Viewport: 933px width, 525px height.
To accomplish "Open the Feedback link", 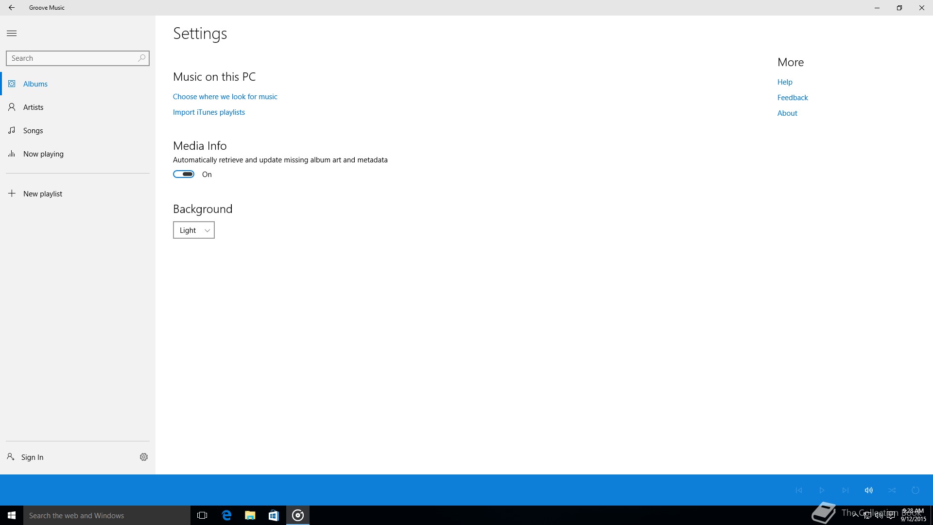I will pyautogui.click(x=793, y=98).
